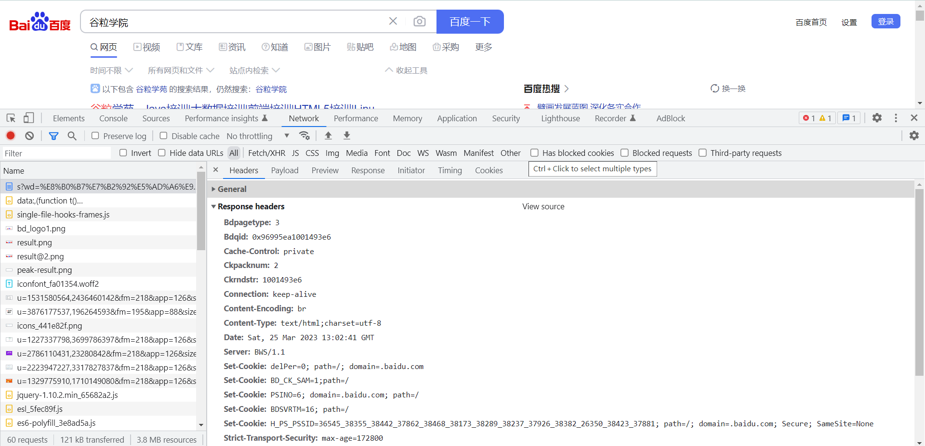Screen dimensions: 925x446
Task: Open the Sources panel tab
Action: [x=156, y=118]
